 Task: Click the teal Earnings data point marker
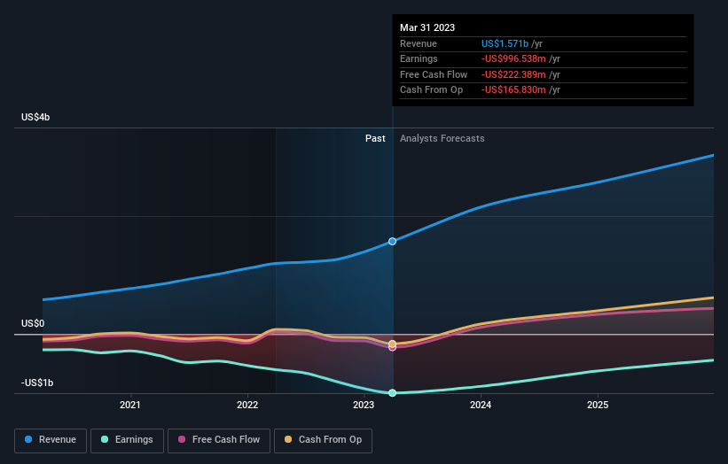pos(392,392)
